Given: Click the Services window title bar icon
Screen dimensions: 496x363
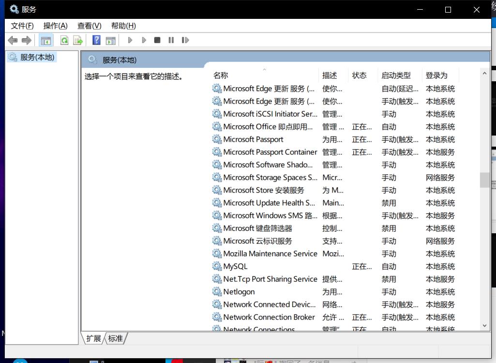Looking at the screenshot, I should click(14, 9).
